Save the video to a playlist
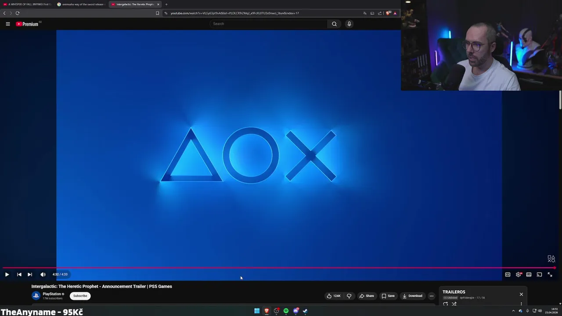The image size is (562, 316). click(x=388, y=296)
